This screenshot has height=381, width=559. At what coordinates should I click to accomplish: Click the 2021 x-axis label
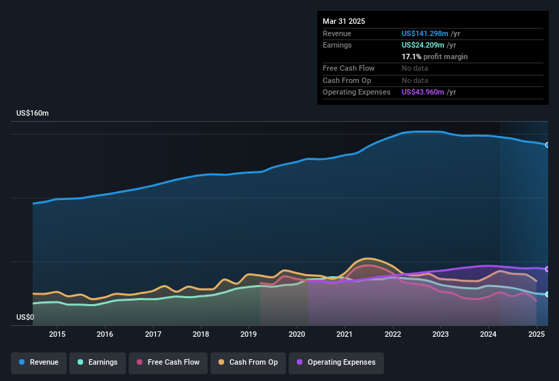(x=345, y=334)
